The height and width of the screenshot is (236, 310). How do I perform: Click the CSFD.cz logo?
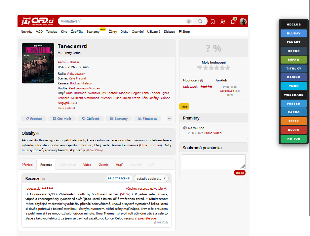pos(38,21)
